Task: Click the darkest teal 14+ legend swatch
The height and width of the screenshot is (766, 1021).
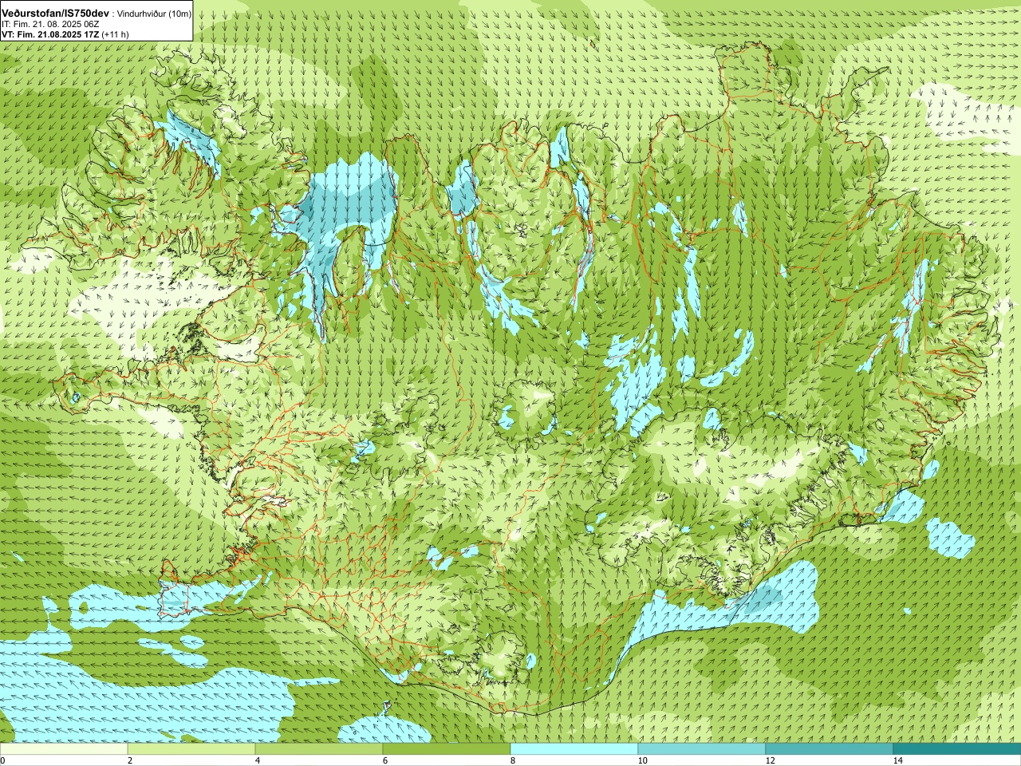Action: coord(957,749)
